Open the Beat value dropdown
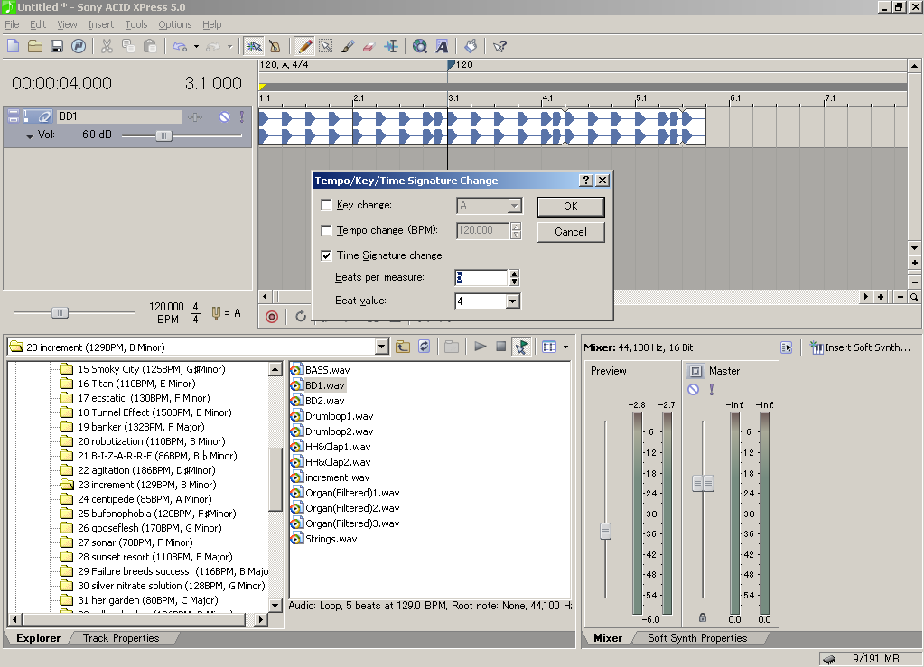Screen dimensions: 924x667 (513, 301)
